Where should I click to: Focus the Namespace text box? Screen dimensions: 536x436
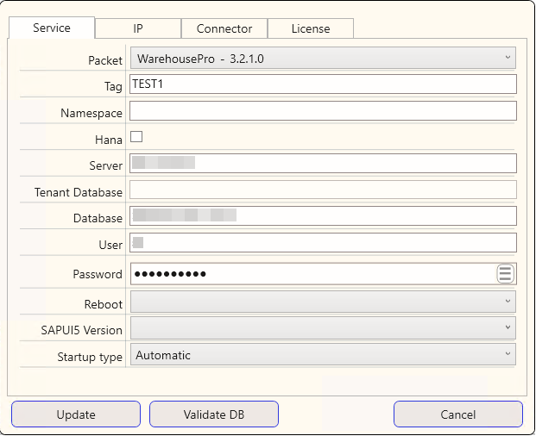pos(323,111)
